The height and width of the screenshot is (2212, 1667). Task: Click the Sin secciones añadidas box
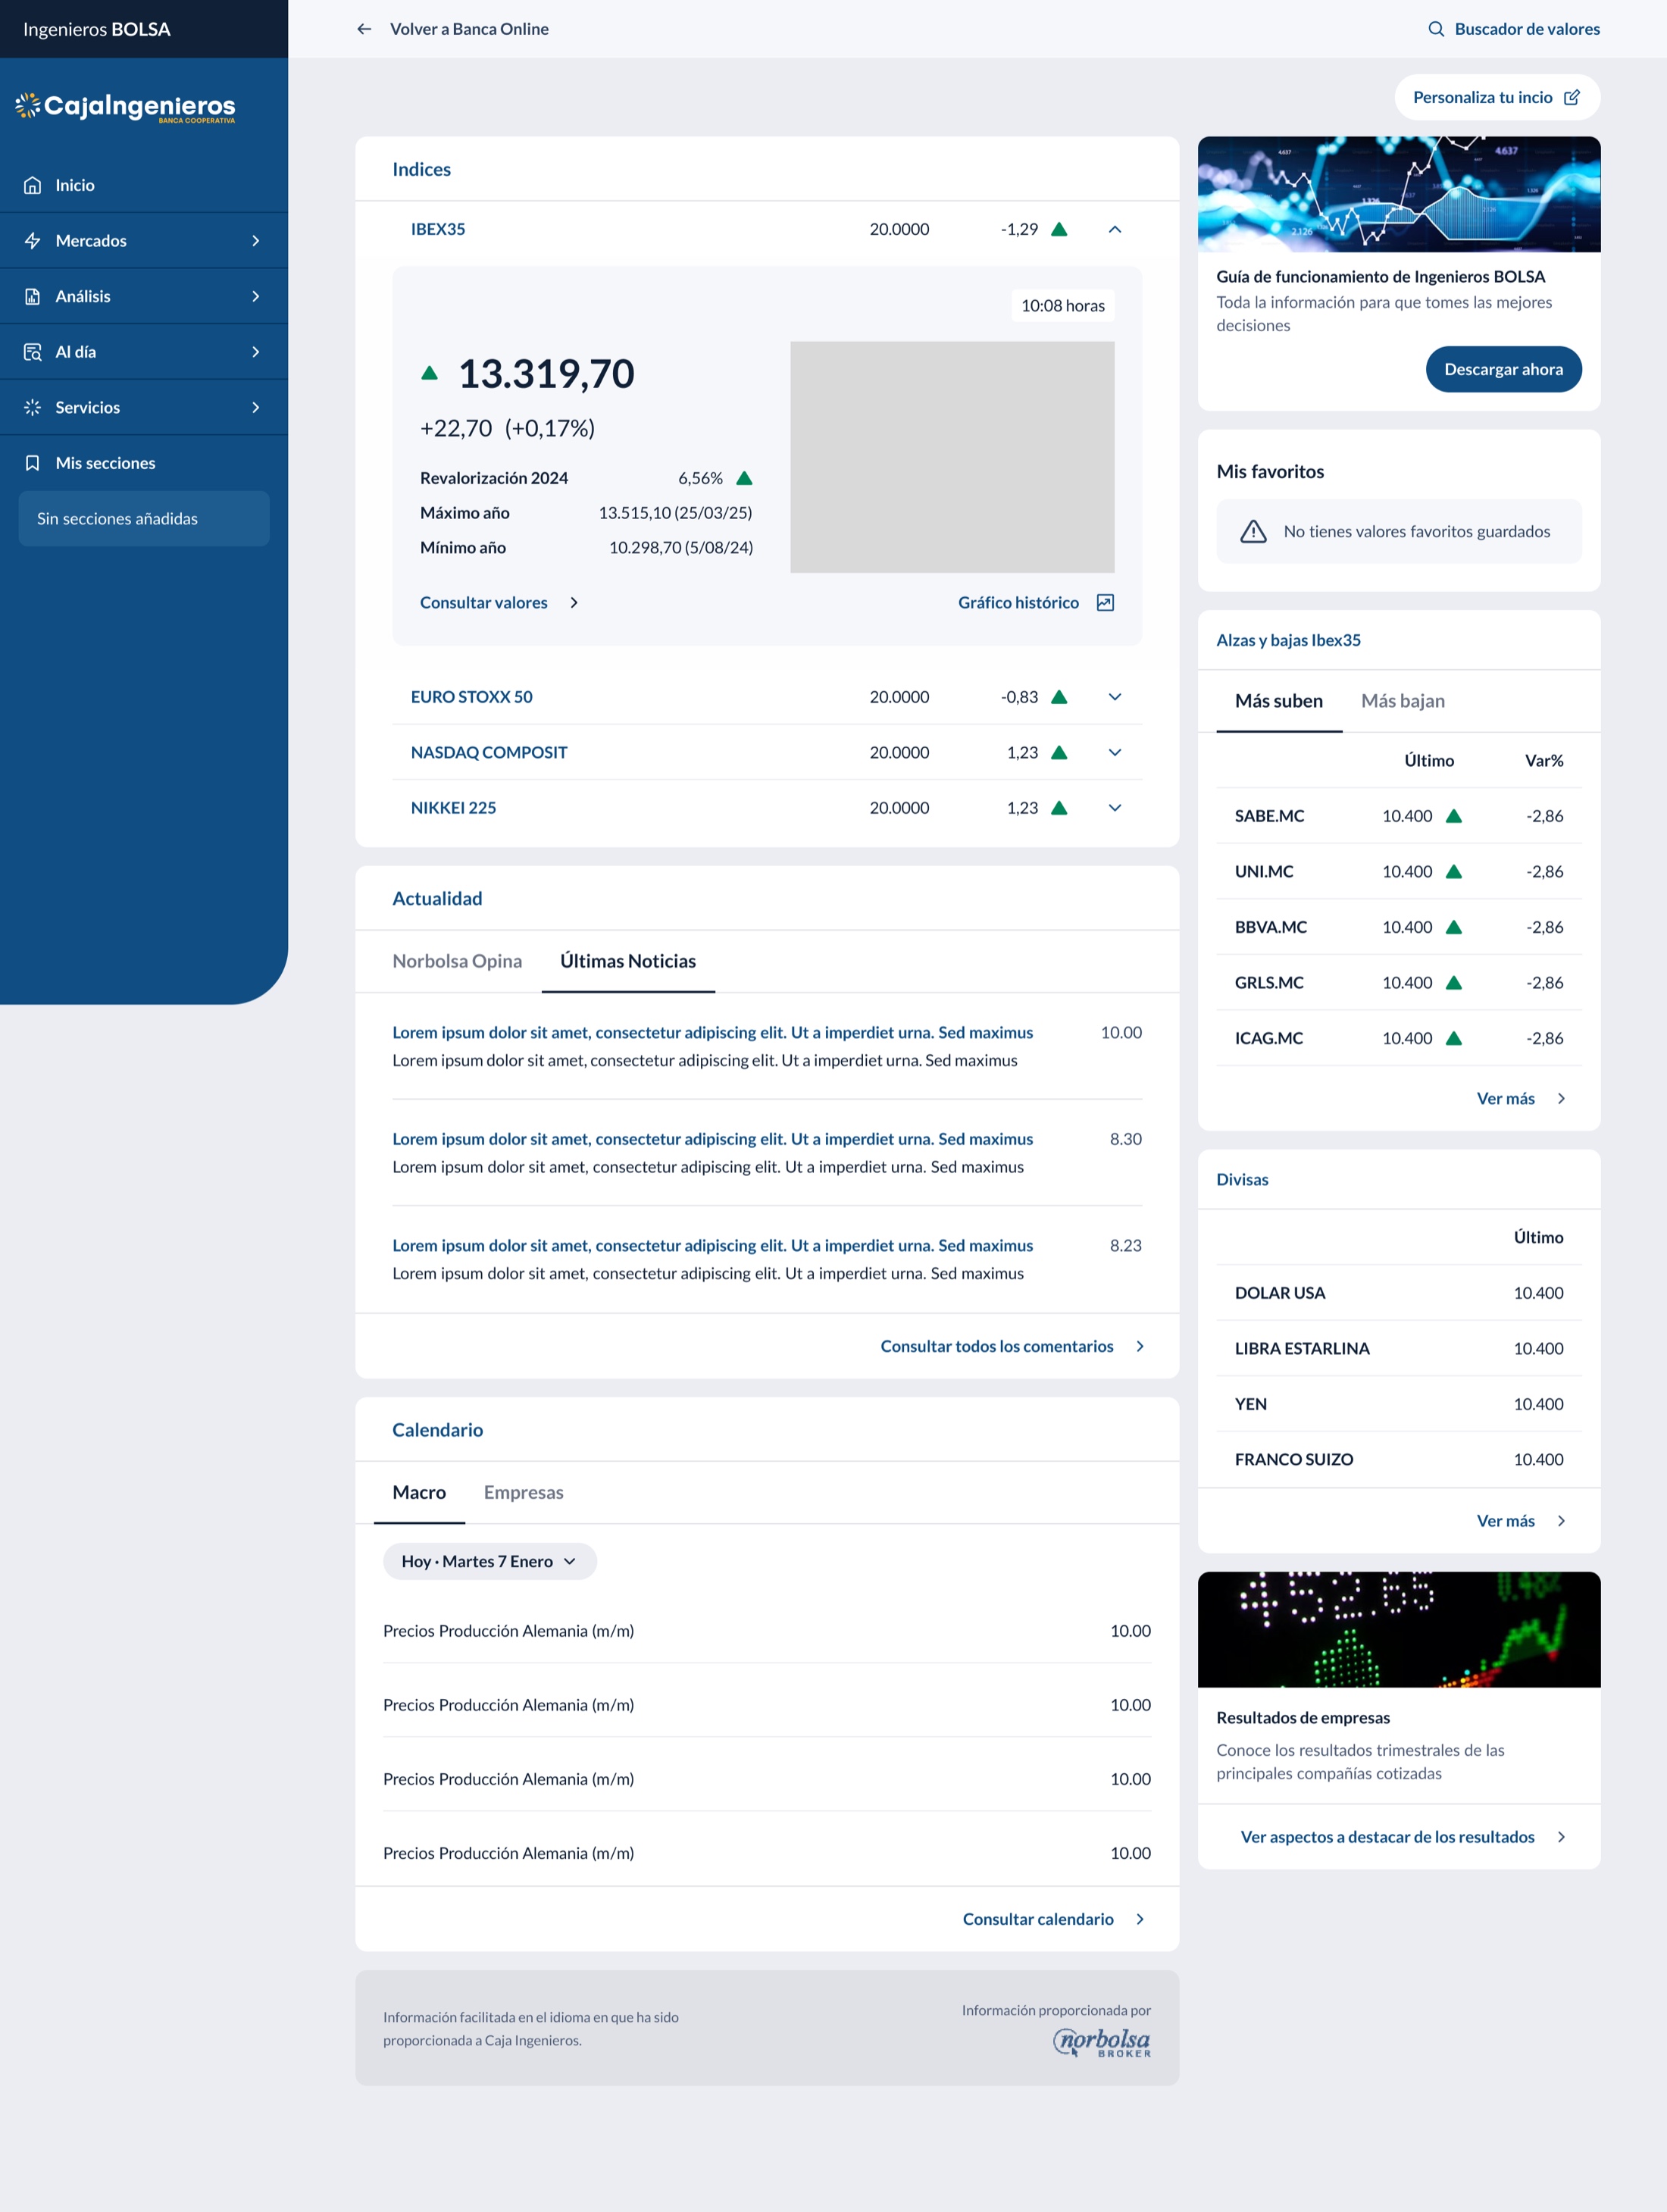click(x=144, y=518)
